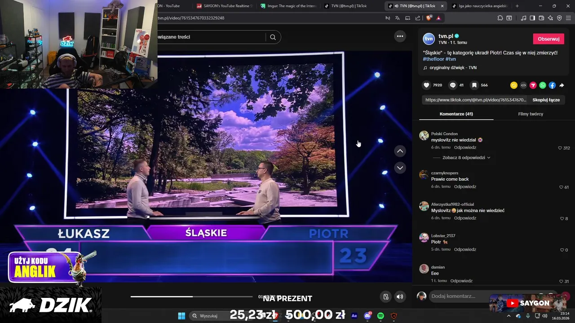This screenshot has height=323, width=575.
Task: Open the #tvn hashtag
Action: tap(451, 59)
